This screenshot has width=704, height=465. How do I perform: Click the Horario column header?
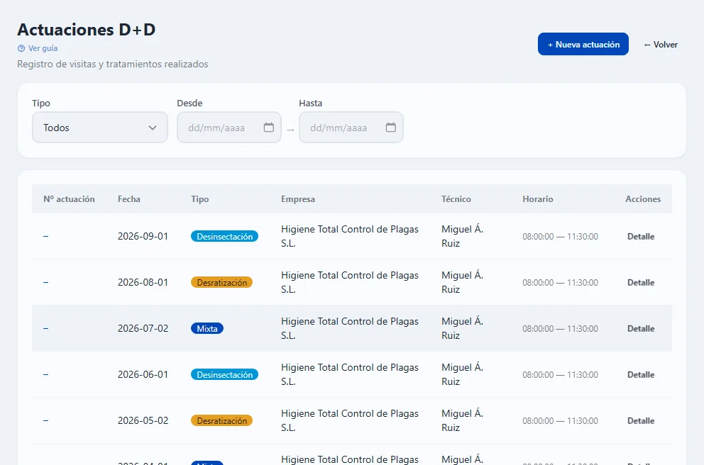537,199
